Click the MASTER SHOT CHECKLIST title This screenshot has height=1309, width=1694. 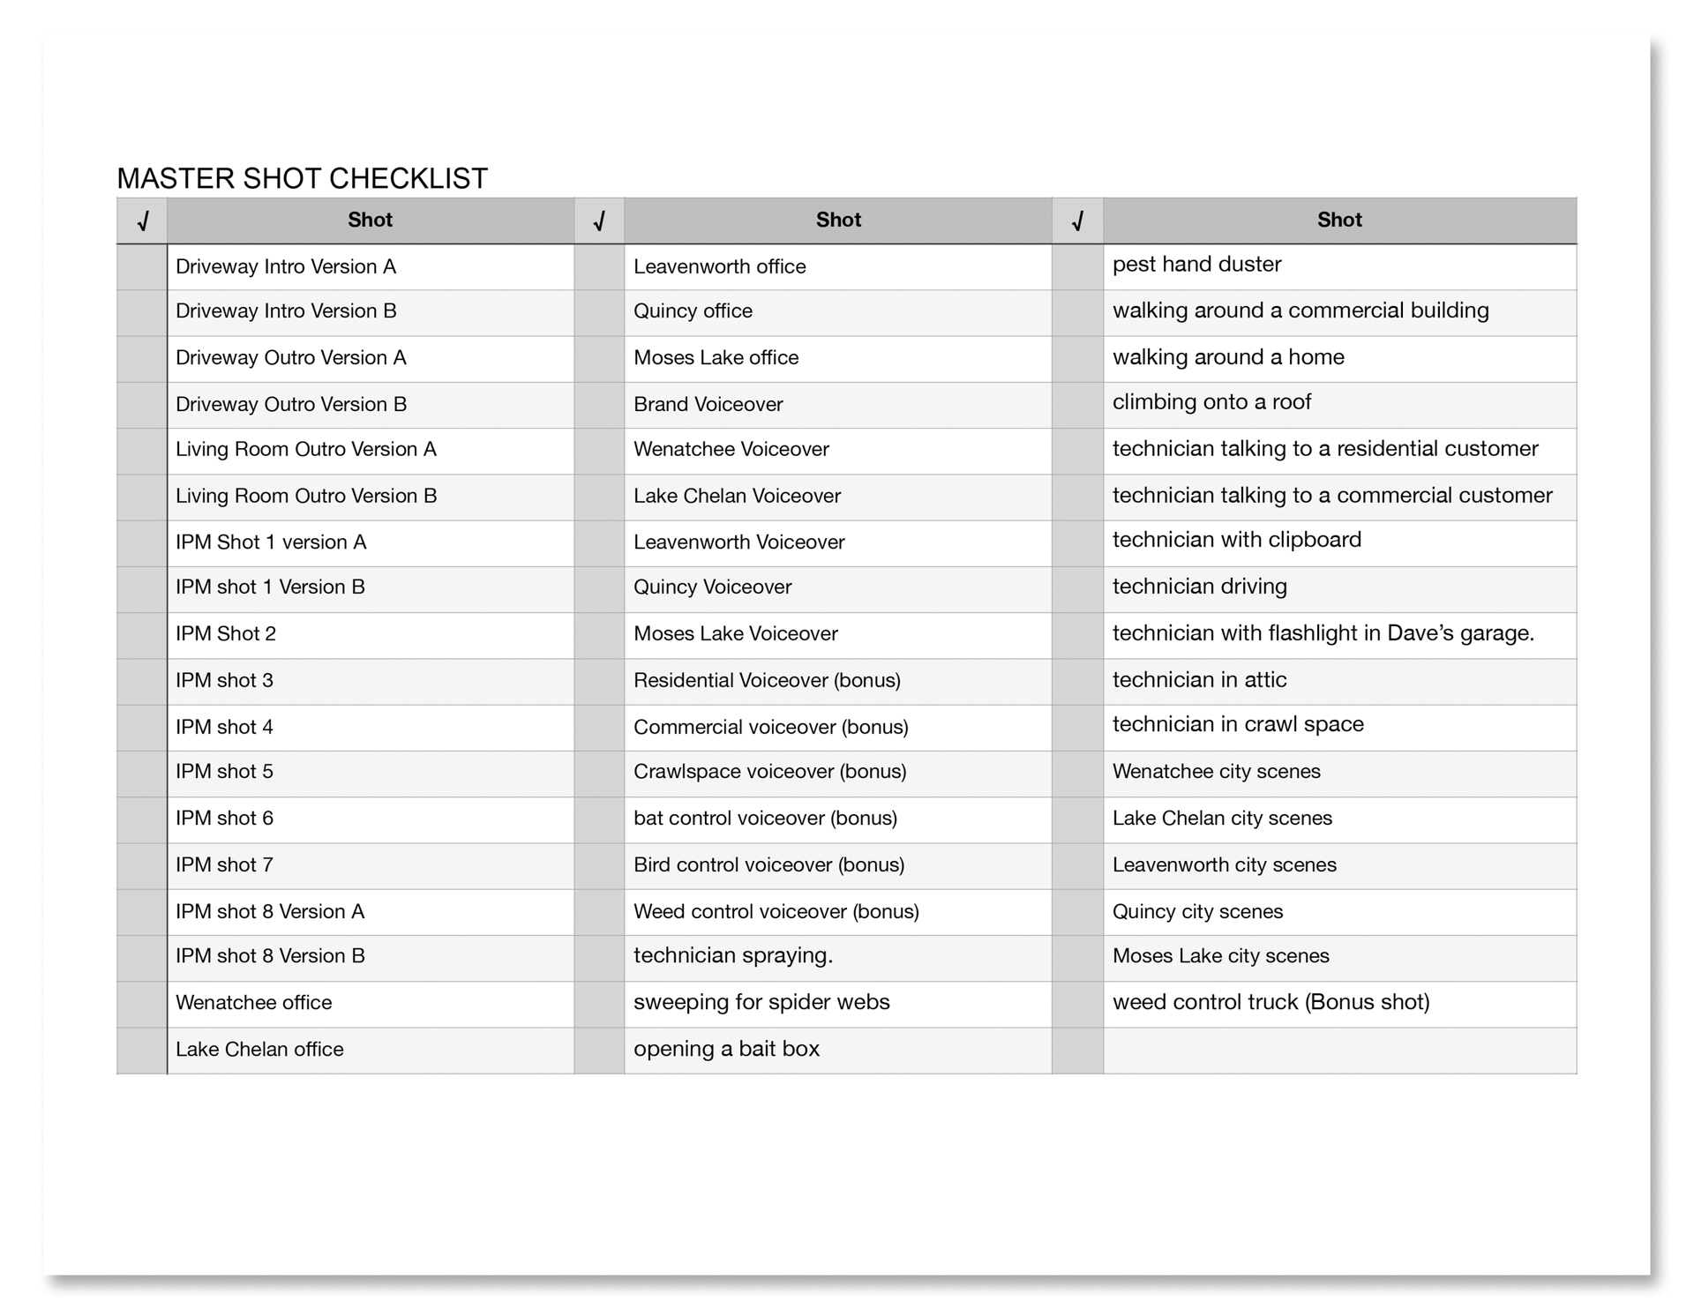tap(302, 179)
